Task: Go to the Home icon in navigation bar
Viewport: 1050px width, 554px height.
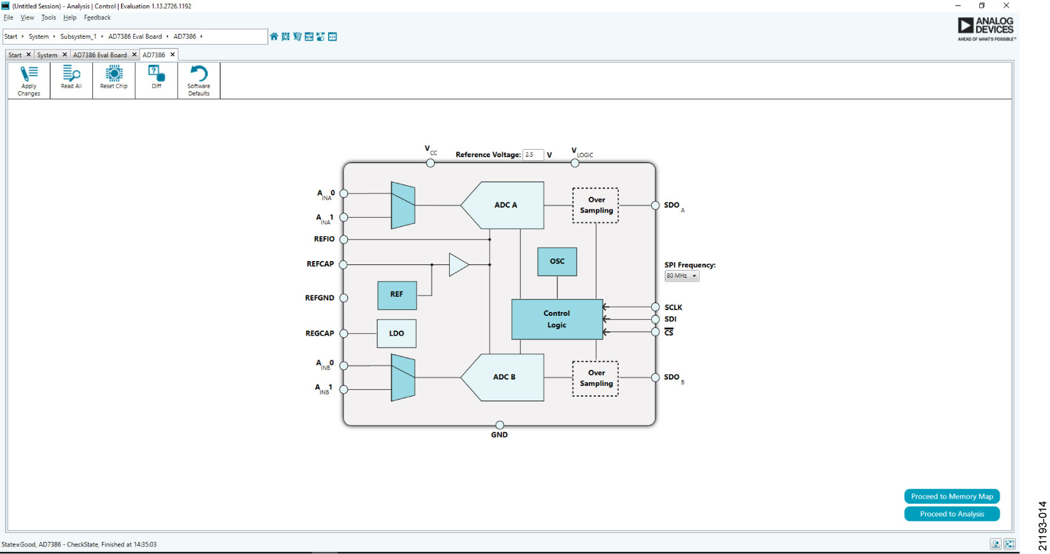Action: click(274, 37)
